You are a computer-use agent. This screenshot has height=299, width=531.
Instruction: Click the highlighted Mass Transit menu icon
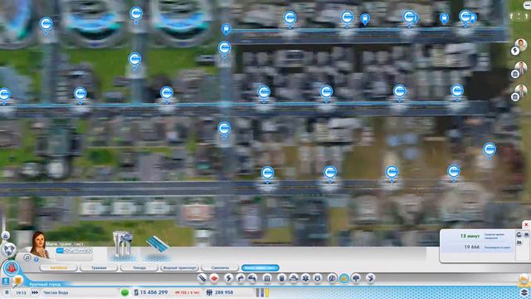click(344, 278)
